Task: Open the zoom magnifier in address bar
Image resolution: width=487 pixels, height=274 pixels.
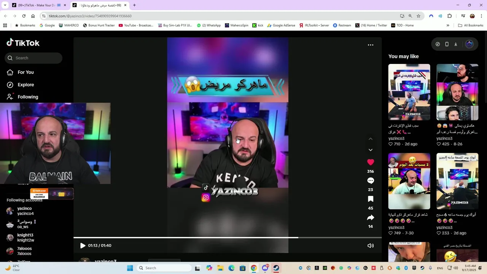Action: tap(410, 16)
